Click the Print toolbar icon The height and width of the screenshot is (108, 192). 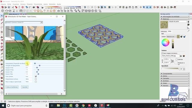point(34,7)
